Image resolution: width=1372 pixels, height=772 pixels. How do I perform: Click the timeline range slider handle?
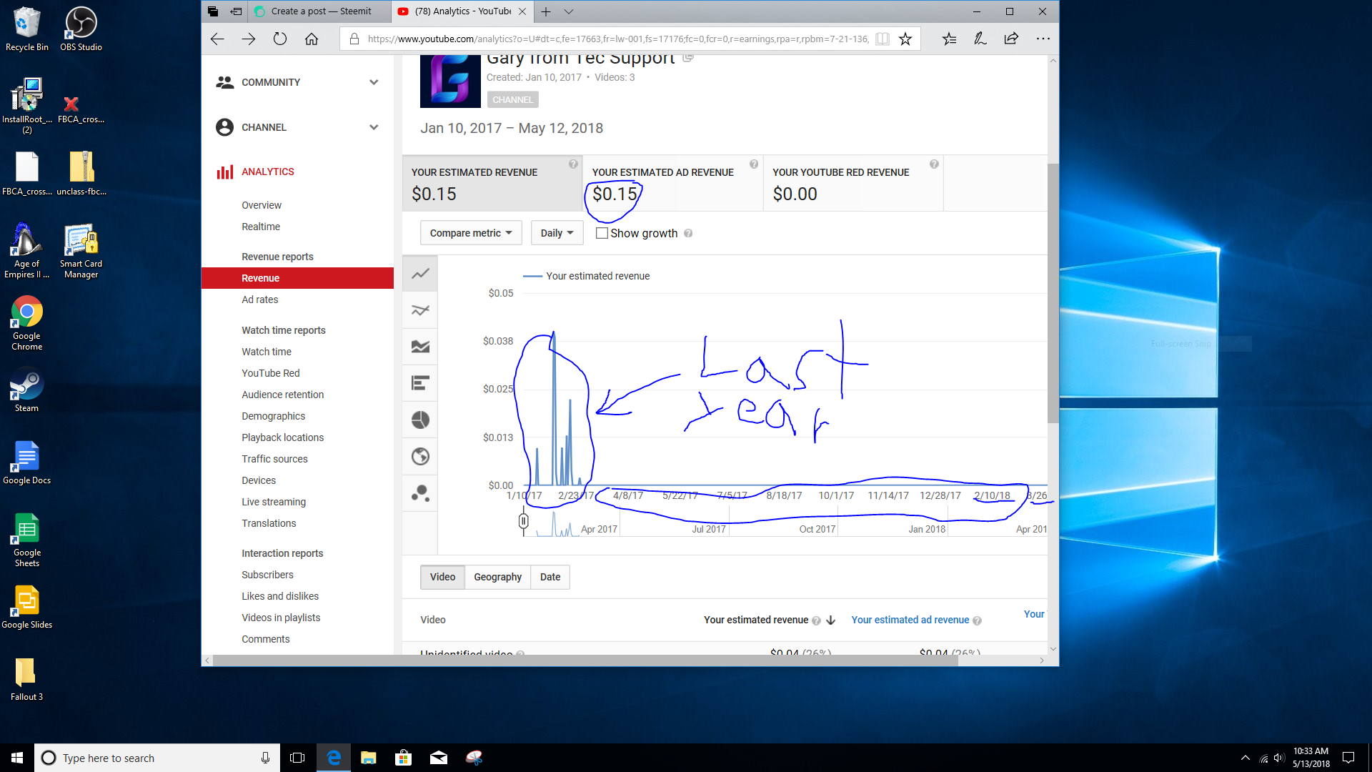(x=523, y=521)
